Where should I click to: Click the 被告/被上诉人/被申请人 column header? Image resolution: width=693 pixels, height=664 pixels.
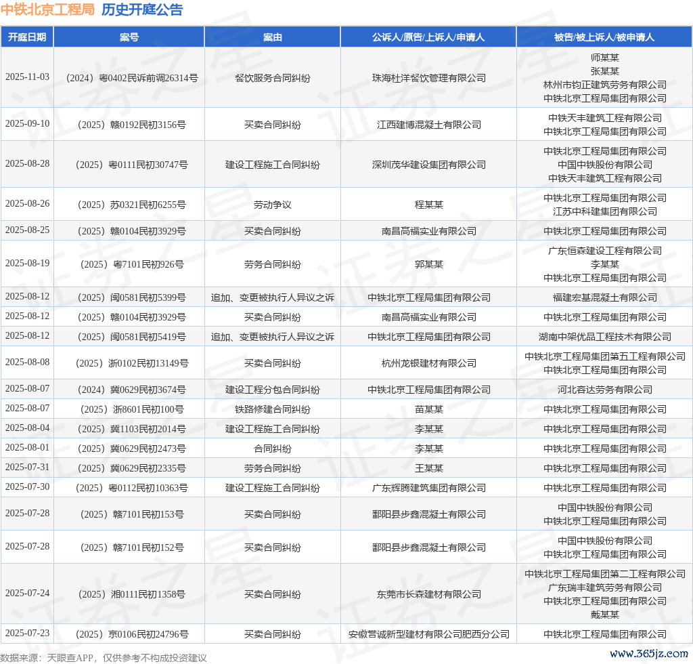coord(604,37)
